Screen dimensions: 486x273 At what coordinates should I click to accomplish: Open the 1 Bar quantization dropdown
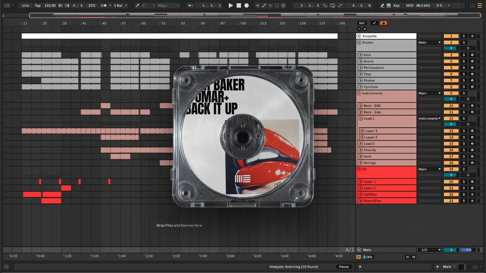click(120, 6)
